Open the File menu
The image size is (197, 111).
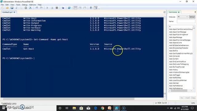[2, 5]
